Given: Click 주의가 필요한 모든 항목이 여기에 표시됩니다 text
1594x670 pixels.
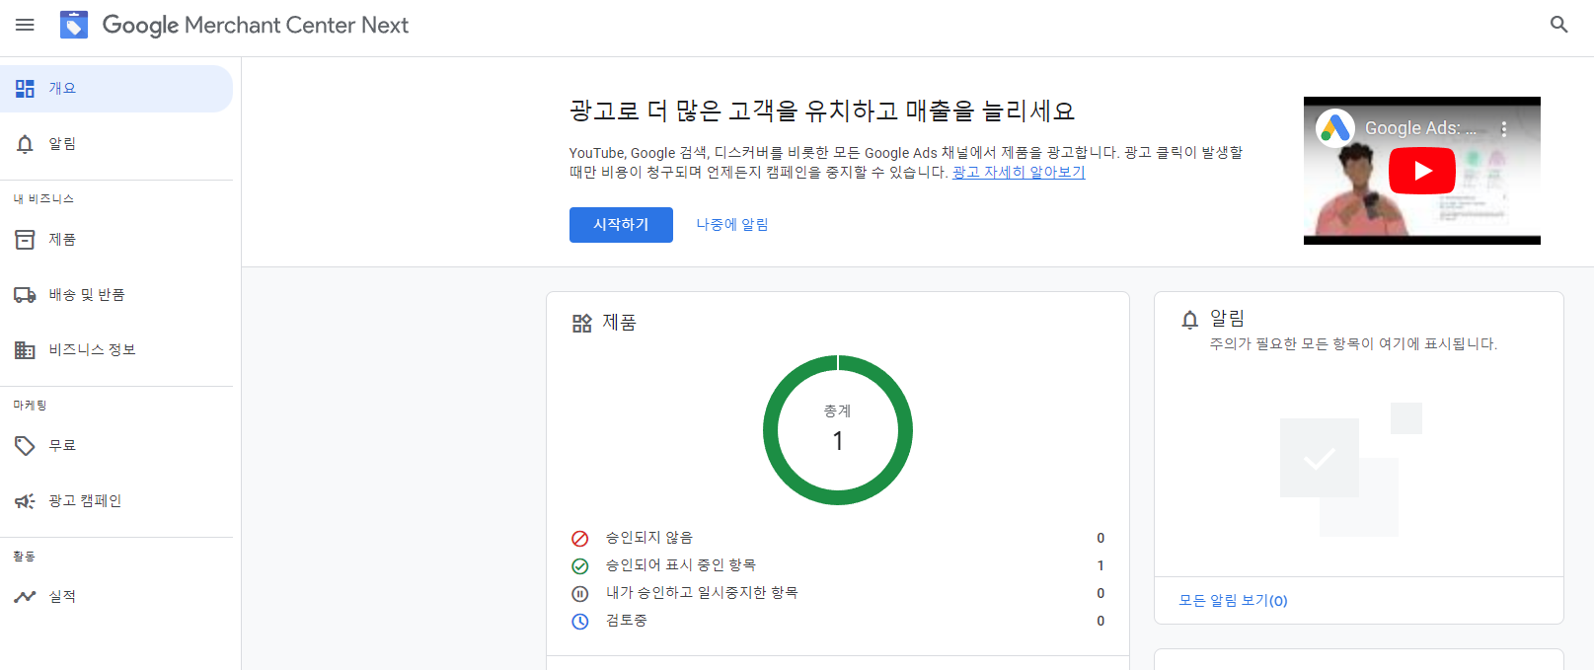Looking at the screenshot, I should click(1353, 344).
